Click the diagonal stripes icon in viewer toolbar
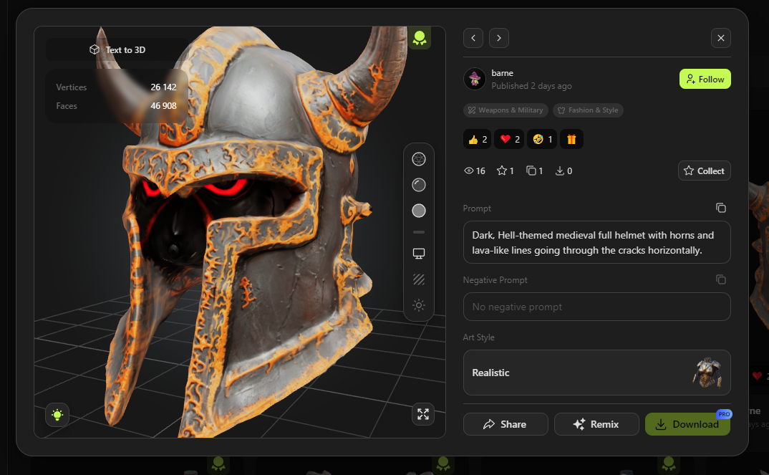 pos(419,279)
